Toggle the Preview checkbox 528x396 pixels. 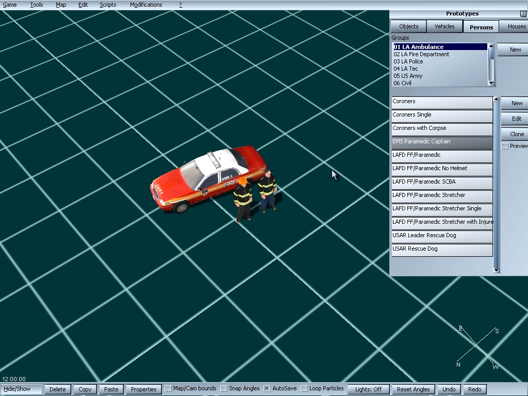point(505,146)
